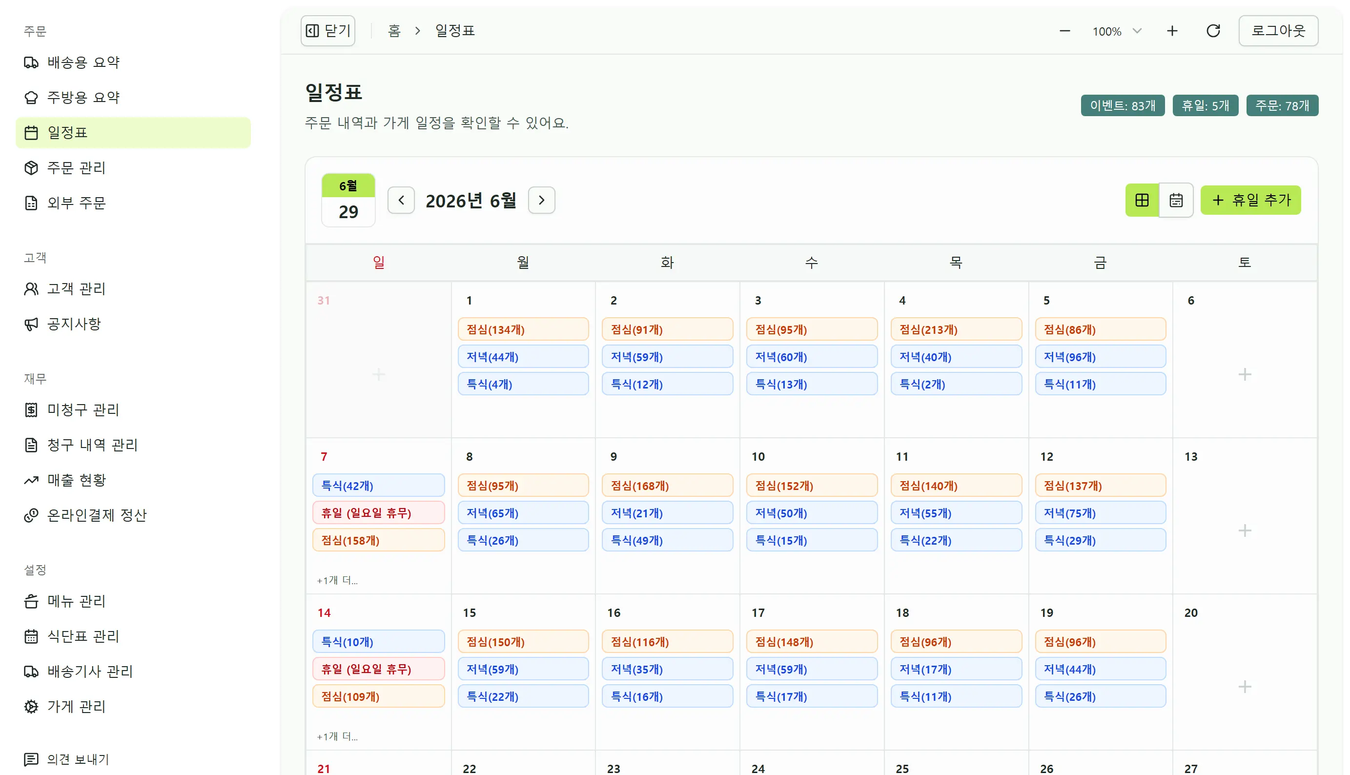
Task: Open 휴일 (일요일 휴무) on June 14
Action: click(378, 669)
